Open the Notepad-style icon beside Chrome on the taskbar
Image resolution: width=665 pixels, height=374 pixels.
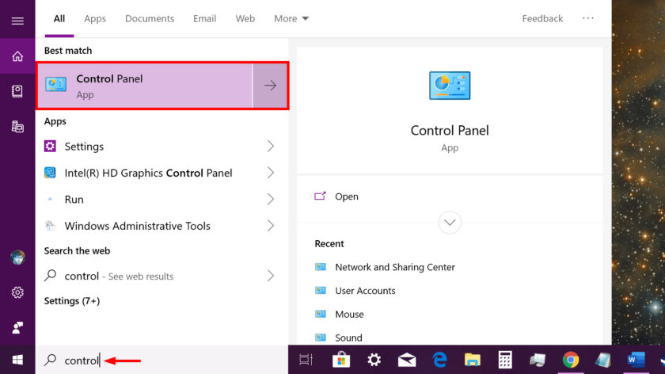(x=603, y=360)
